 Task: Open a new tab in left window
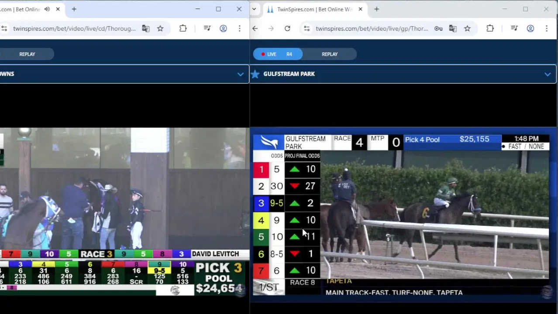74,9
